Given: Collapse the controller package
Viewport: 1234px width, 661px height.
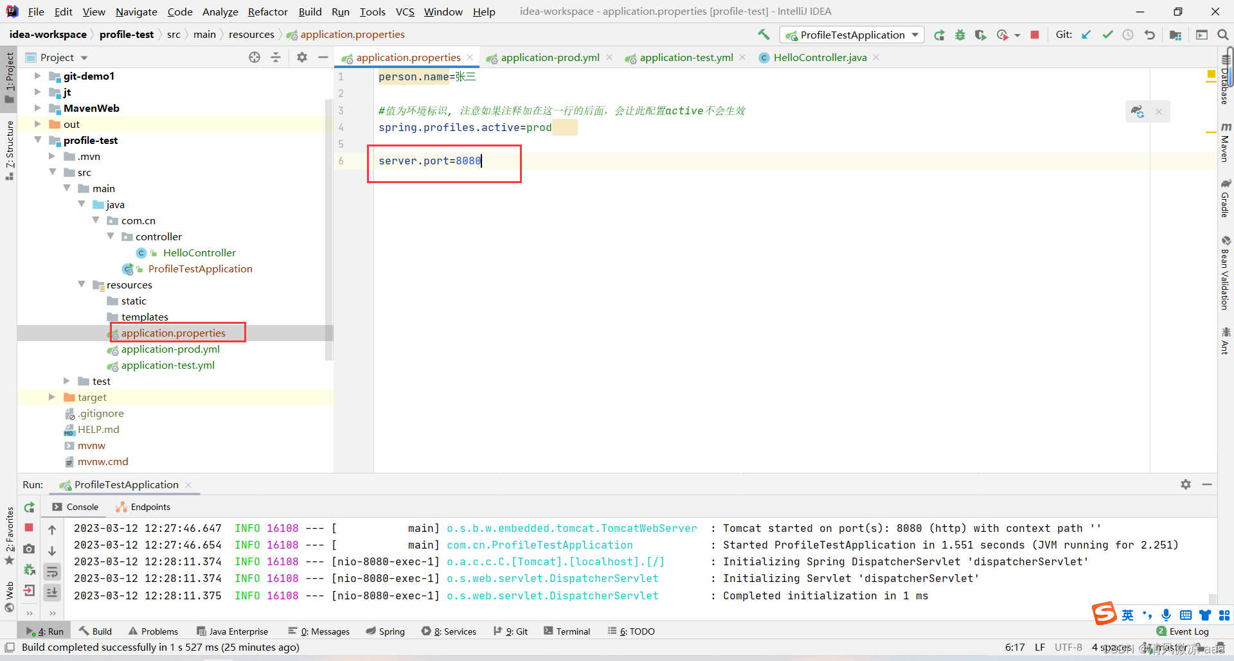Looking at the screenshot, I should click(x=111, y=236).
